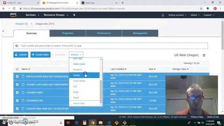The image size is (224, 126).
Task: Uncheck the 151ed61c file checkbox
Action: pos(17,84)
